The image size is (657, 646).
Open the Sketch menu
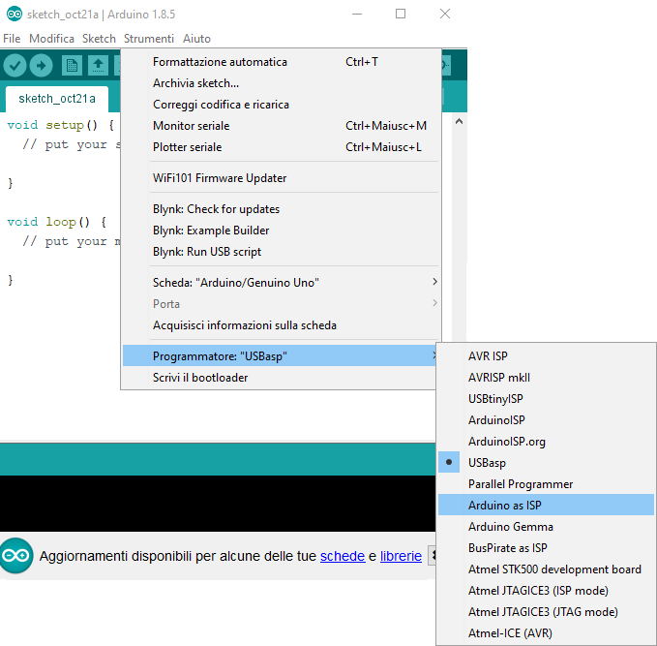point(99,39)
